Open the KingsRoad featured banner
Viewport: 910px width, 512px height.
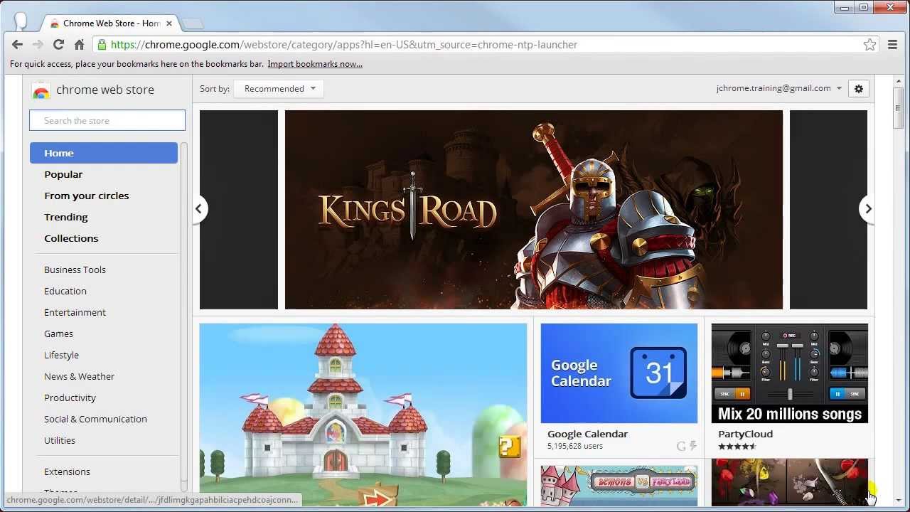[x=533, y=210]
